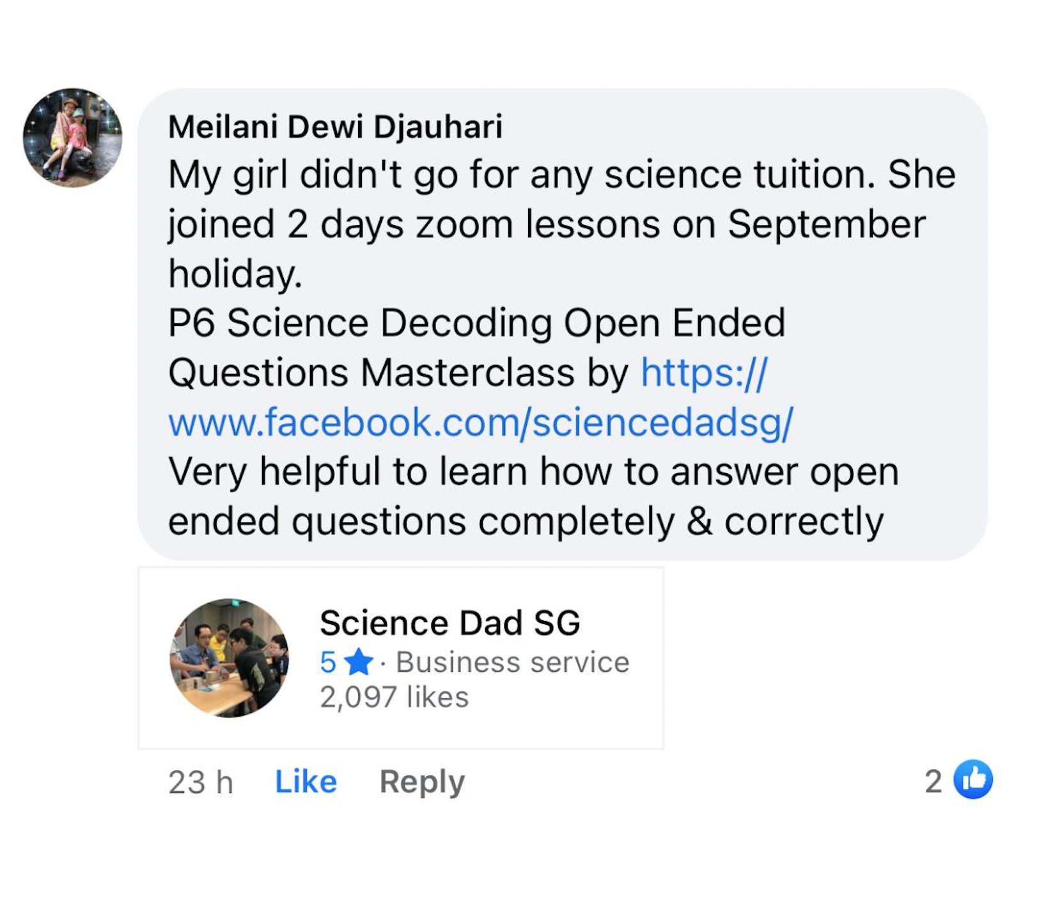The width and height of the screenshot is (1046, 917).
Task: Click the commenter name Meilani Dewi Djauhari
Action: tap(335, 126)
